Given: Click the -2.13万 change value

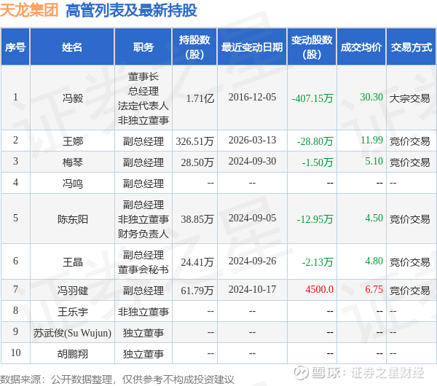Looking at the screenshot, I should 318,262.
